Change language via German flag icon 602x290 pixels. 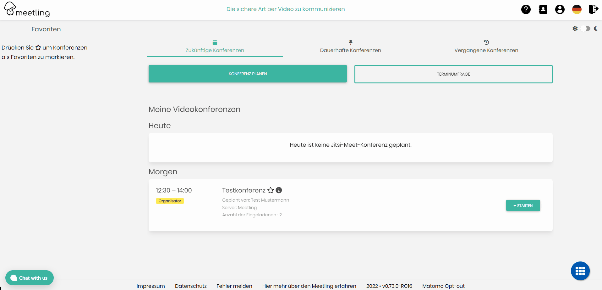click(577, 9)
